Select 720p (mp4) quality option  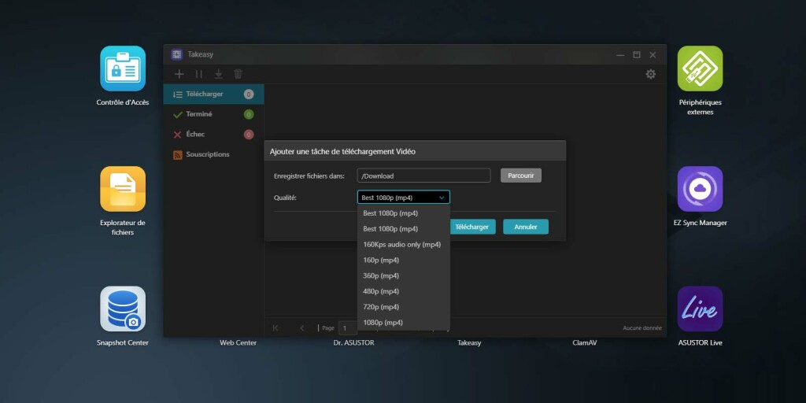coord(404,307)
